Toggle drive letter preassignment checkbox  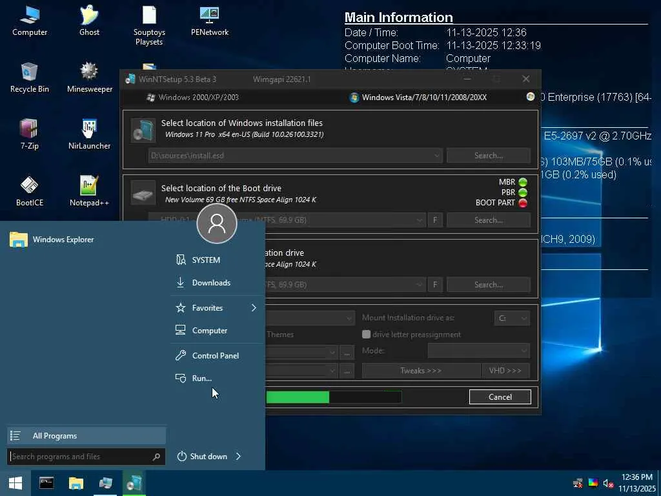pyautogui.click(x=366, y=335)
